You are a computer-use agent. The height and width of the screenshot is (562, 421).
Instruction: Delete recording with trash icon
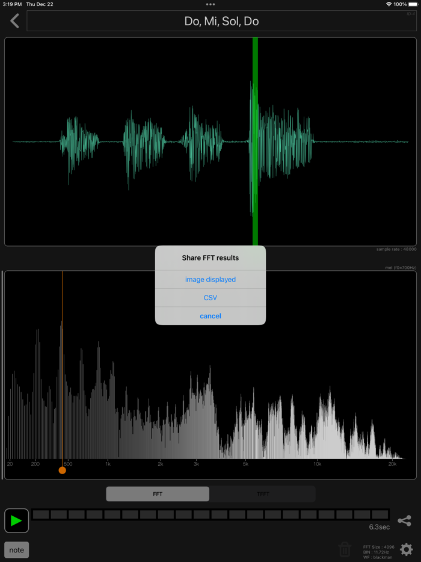(345, 549)
